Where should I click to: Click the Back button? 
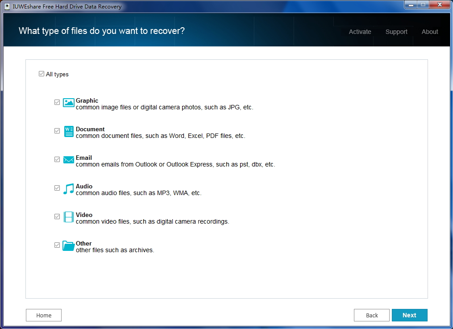[371, 315]
